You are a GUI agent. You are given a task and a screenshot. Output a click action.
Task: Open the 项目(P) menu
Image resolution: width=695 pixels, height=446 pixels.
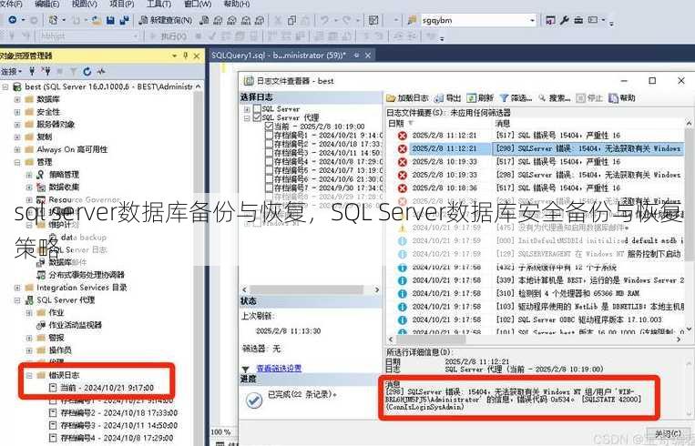pos(121,4)
